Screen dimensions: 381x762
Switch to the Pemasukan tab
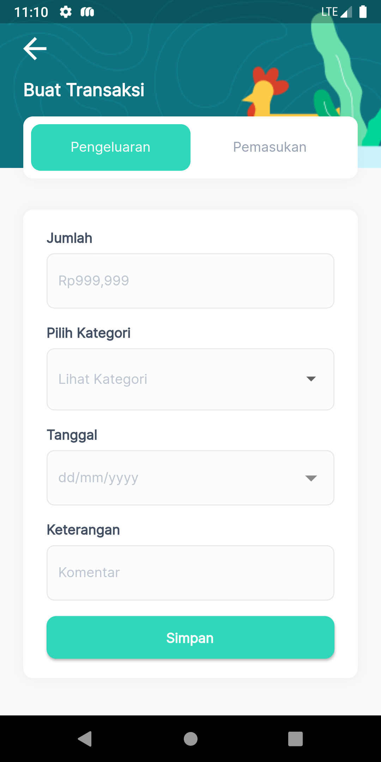click(x=270, y=147)
